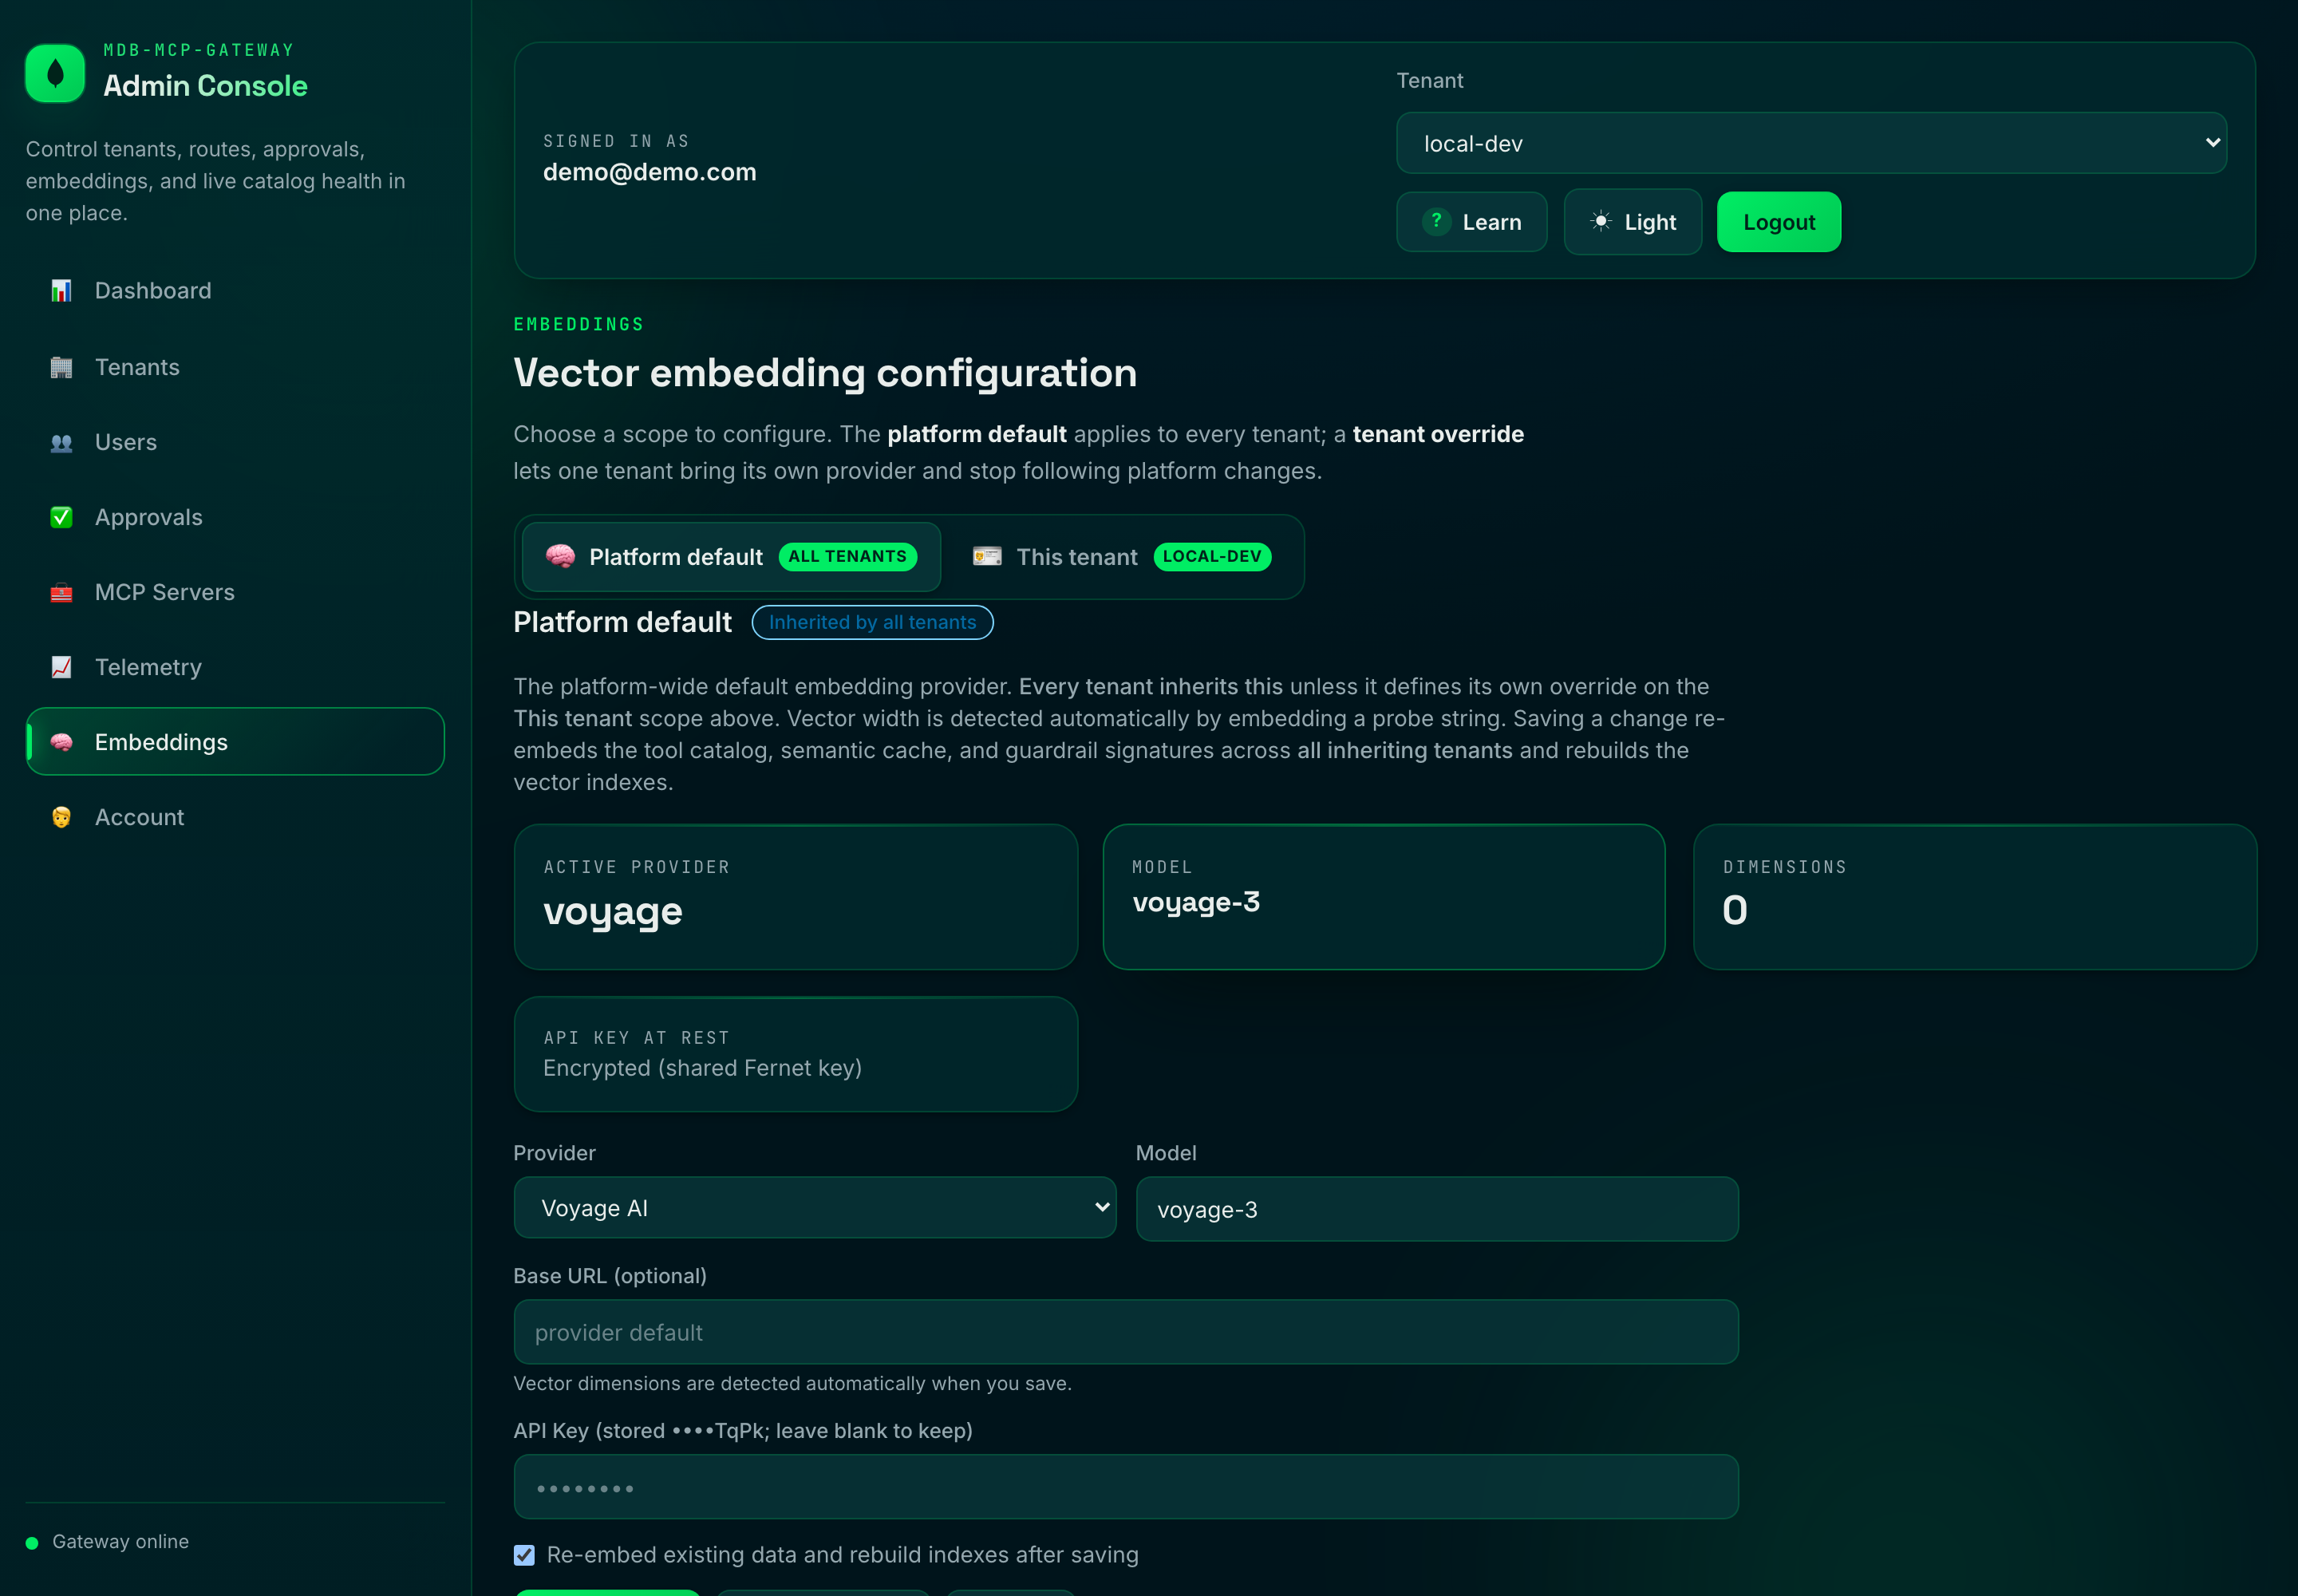
Task: Uncheck Re-embed existing data checkbox
Action: pyautogui.click(x=524, y=1555)
